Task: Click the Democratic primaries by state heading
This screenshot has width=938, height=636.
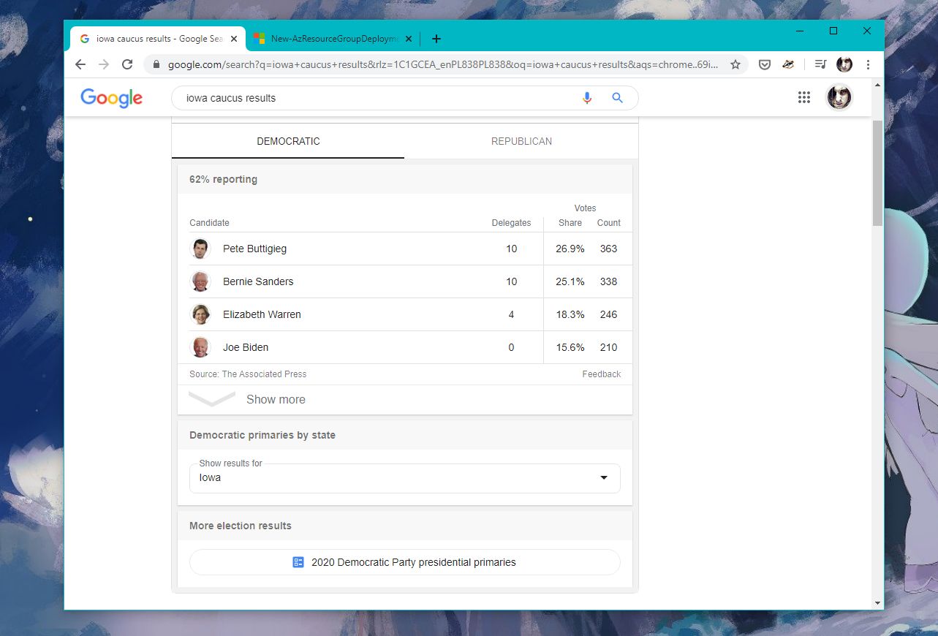Action: [262, 435]
